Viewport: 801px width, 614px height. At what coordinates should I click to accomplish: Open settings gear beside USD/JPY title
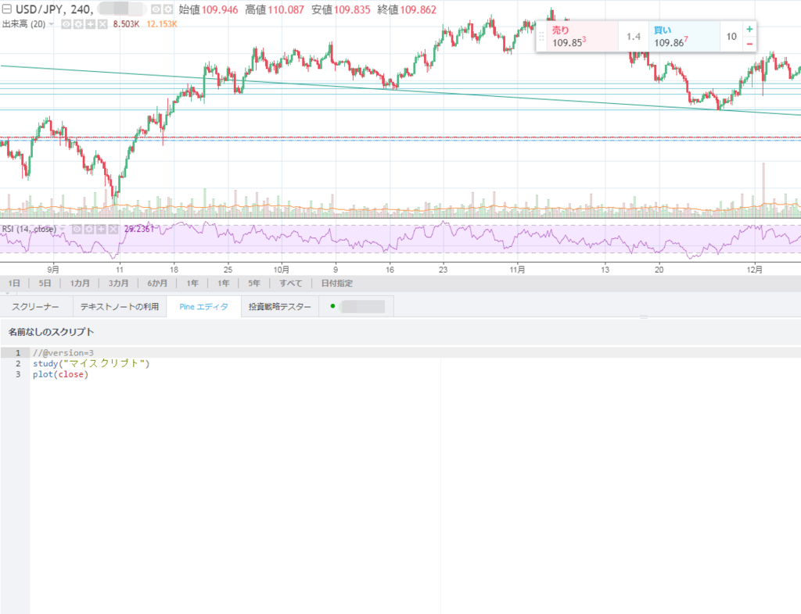[x=168, y=9]
